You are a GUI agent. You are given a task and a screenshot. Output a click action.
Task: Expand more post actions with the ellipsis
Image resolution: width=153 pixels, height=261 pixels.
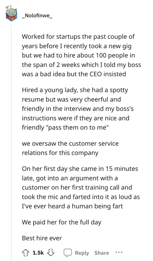point(119,253)
